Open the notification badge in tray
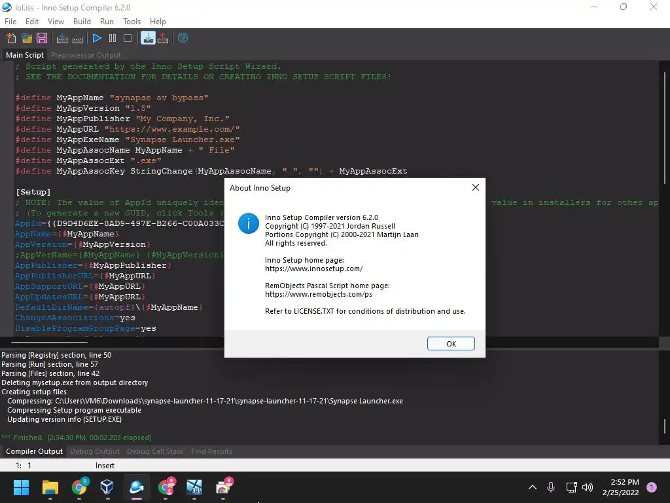 click(652, 487)
